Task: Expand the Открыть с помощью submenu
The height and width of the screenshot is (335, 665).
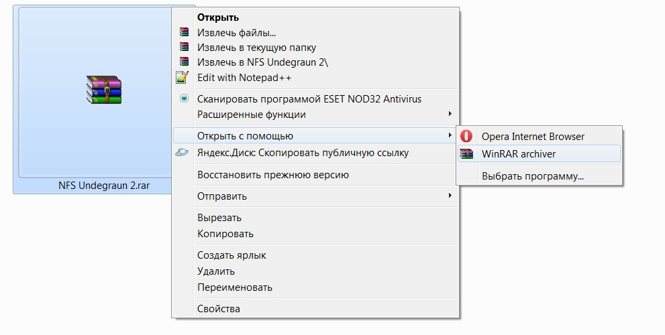Action: 316,136
